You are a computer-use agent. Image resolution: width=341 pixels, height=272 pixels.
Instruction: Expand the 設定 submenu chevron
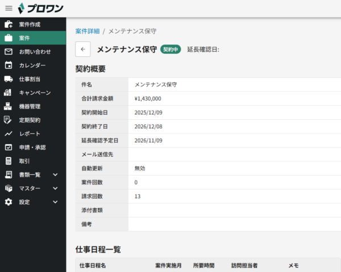click(55, 202)
